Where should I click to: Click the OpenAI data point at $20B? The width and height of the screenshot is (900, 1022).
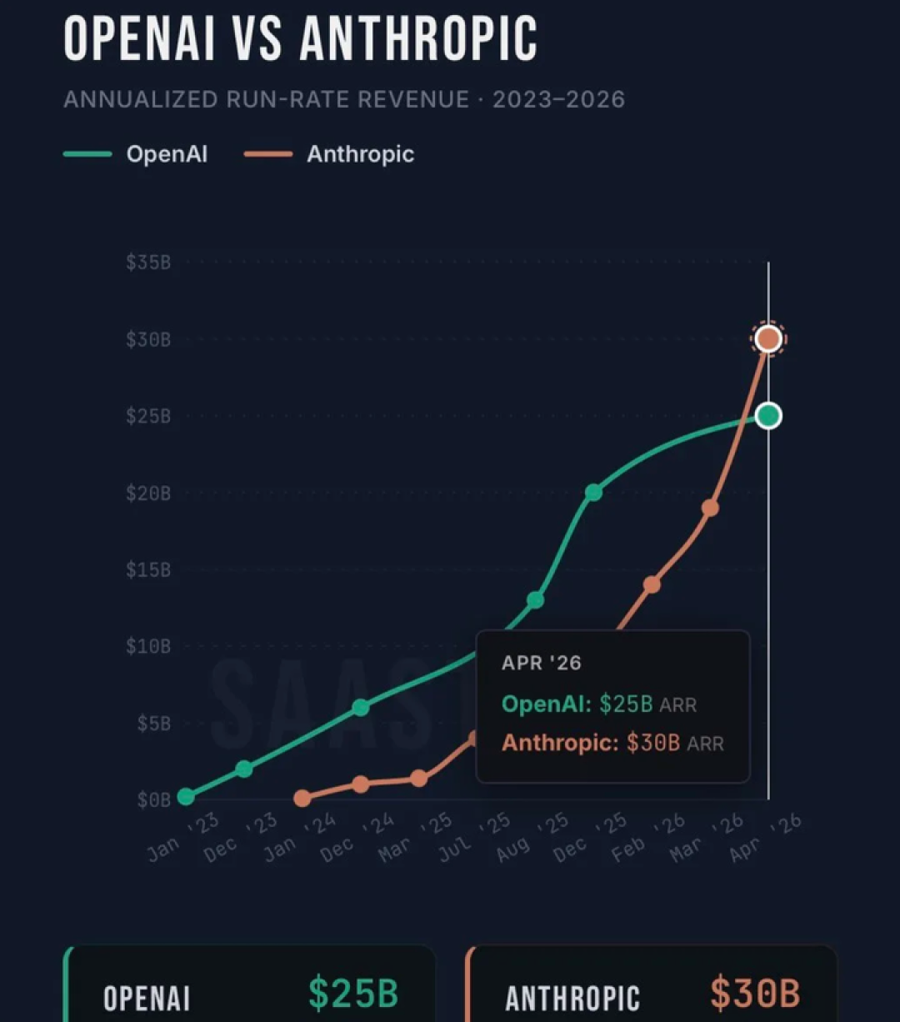tap(593, 493)
